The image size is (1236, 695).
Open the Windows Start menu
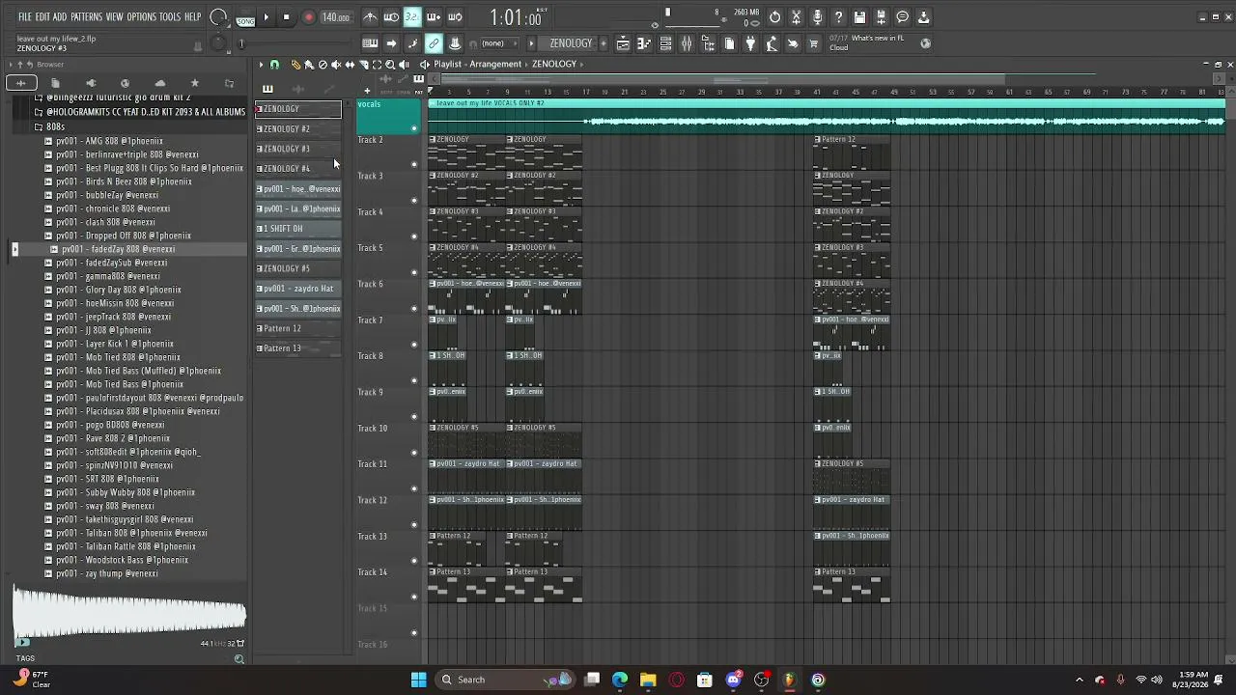click(418, 680)
